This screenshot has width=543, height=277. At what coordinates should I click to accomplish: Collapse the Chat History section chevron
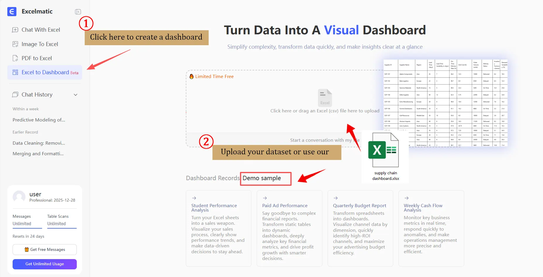(76, 95)
